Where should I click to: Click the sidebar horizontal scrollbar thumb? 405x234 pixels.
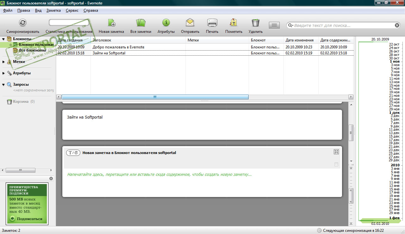tap(21, 170)
